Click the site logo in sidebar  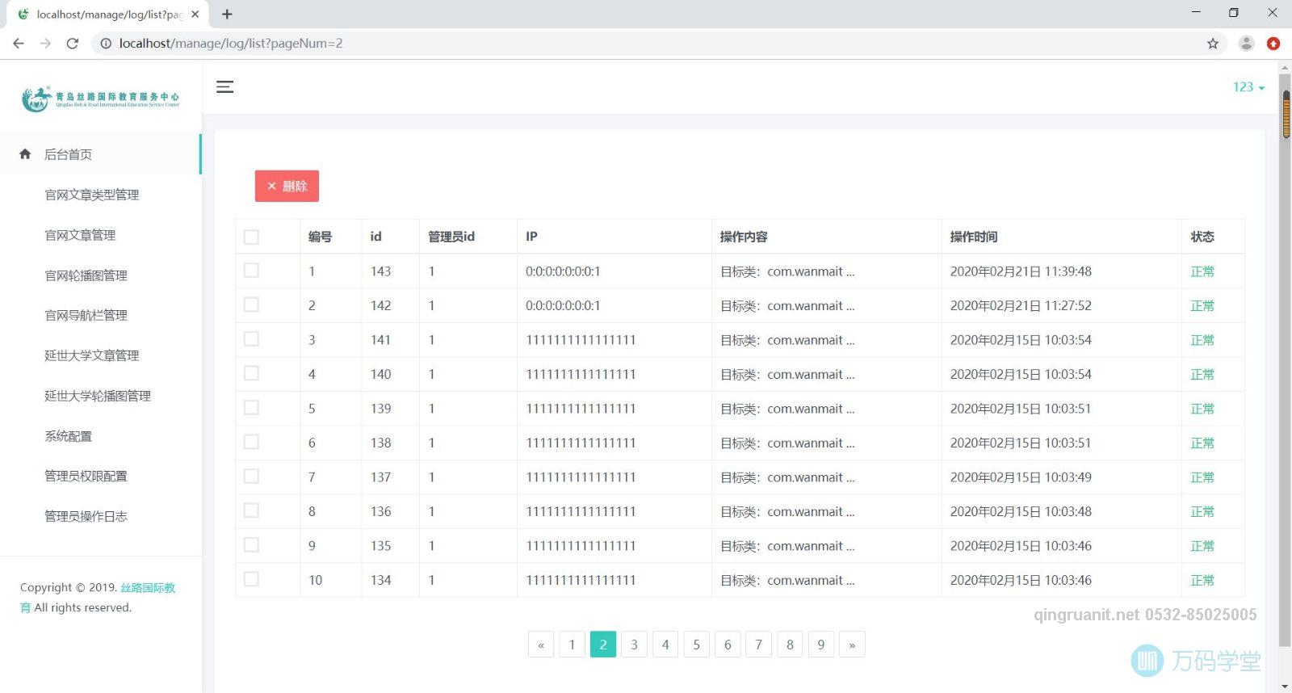(x=100, y=99)
